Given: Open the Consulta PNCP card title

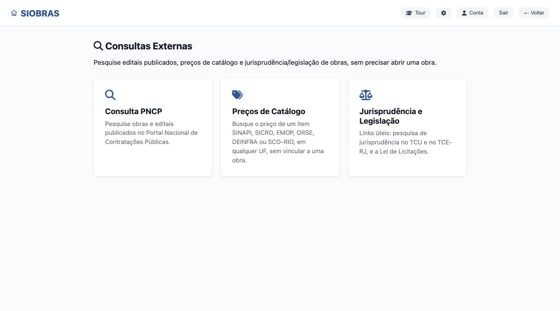Looking at the screenshot, I should point(133,111).
